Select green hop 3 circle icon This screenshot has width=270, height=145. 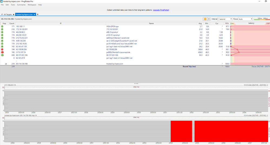2,32
